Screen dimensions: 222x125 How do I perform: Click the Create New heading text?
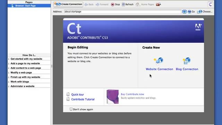click(x=151, y=48)
